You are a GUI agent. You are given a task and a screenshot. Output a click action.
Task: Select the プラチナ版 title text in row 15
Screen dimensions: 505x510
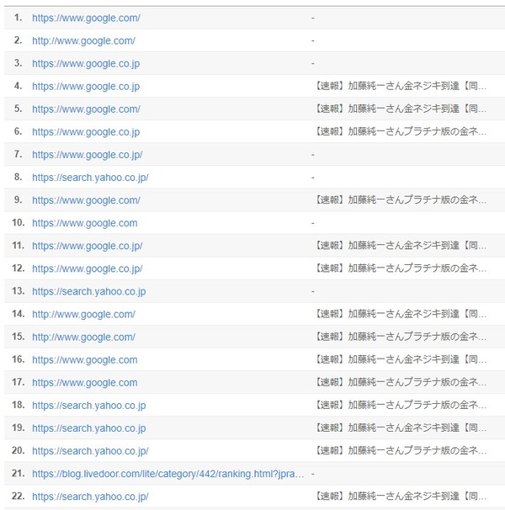point(400,337)
